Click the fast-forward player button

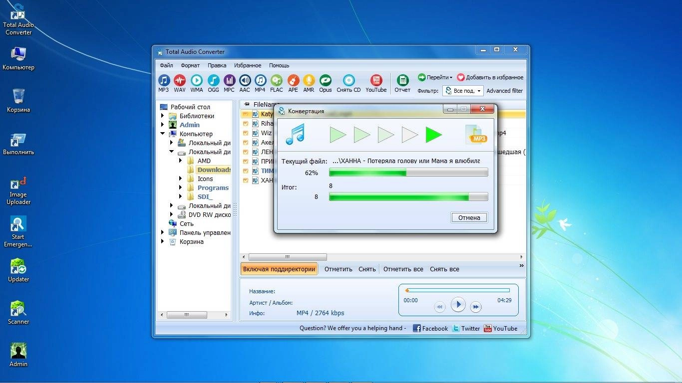(476, 307)
